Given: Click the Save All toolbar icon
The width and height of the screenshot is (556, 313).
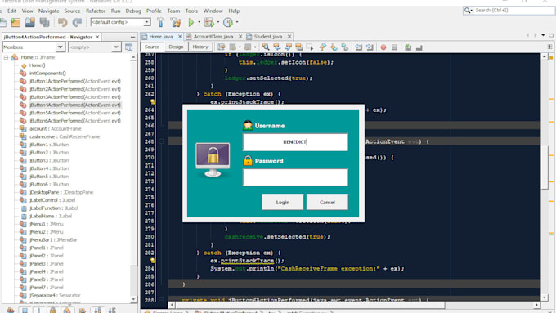Looking at the screenshot, I should pos(45,22).
